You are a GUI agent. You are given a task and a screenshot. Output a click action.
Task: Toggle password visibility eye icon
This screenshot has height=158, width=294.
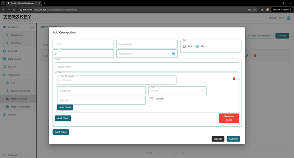coord(173,54)
